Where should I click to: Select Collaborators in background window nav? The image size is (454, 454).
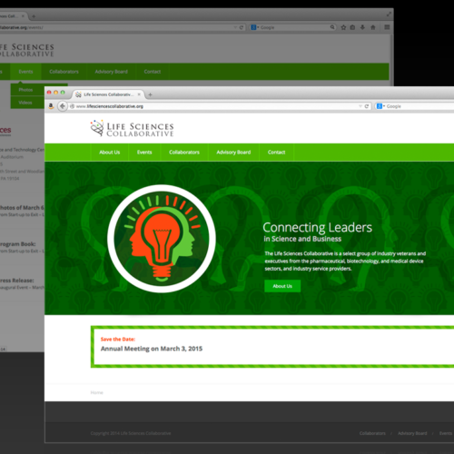pos(64,72)
